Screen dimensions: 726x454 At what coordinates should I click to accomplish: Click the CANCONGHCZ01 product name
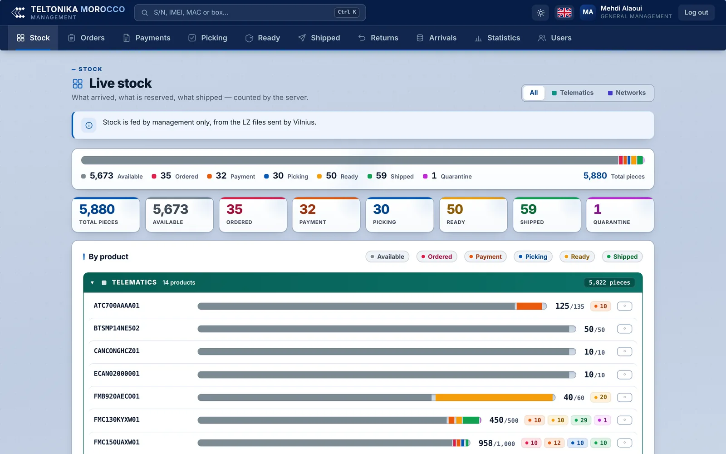tap(117, 351)
